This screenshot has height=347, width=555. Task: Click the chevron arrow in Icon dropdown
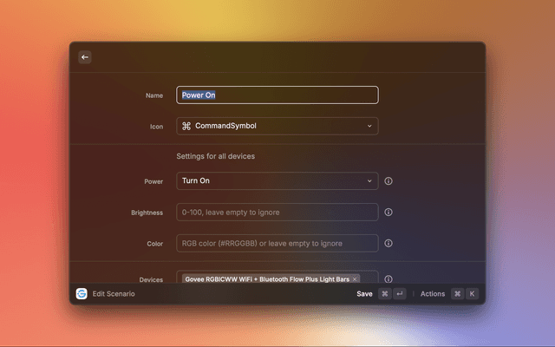click(369, 127)
